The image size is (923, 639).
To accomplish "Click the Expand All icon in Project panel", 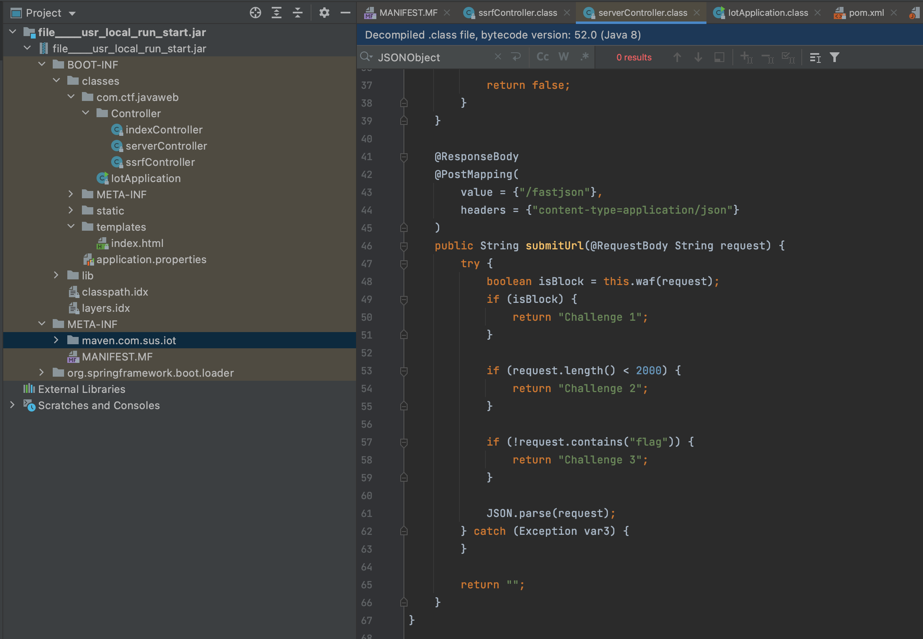I will click(277, 13).
